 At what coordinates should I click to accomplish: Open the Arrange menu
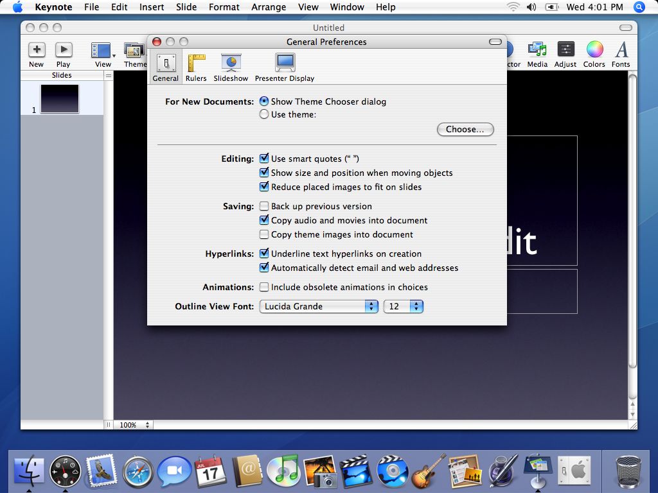(x=269, y=7)
